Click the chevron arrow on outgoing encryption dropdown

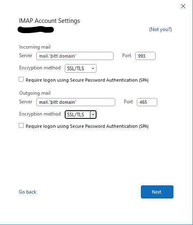[93, 114]
